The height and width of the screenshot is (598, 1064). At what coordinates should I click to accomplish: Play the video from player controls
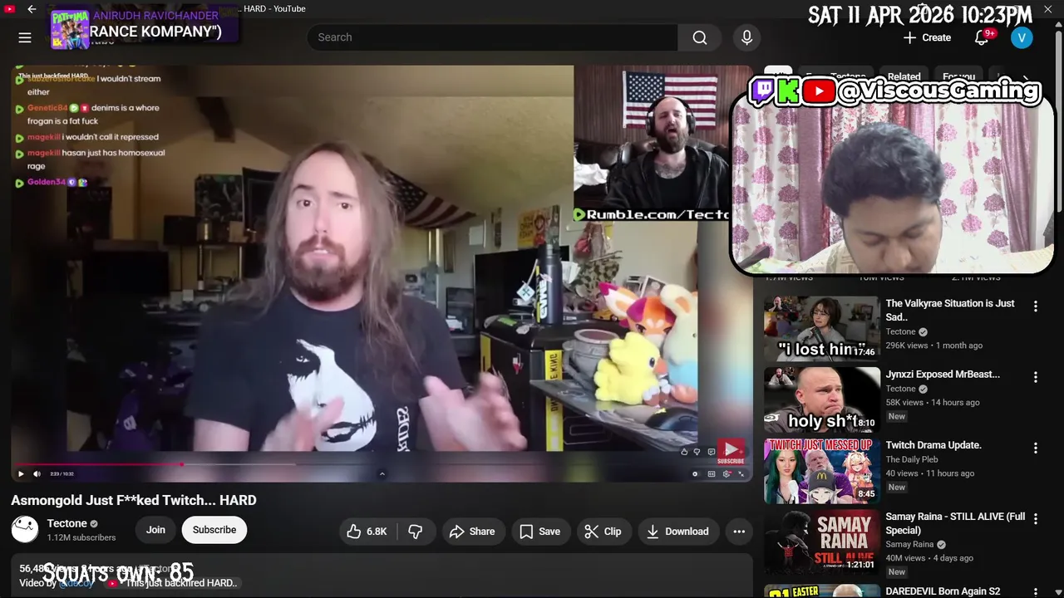click(21, 473)
